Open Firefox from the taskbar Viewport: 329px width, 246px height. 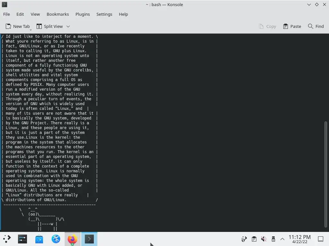pyautogui.click(x=72, y=239)
